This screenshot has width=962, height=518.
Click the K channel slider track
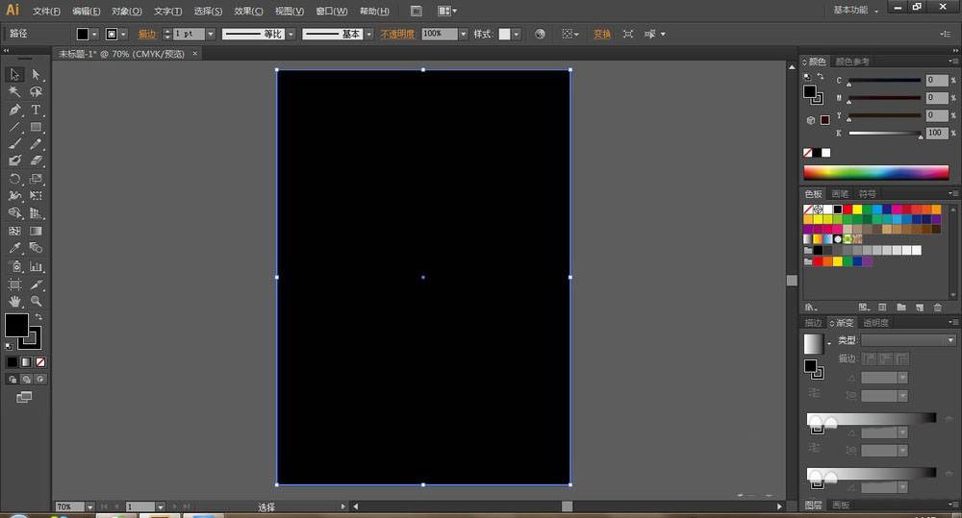(x=883, y=133)
